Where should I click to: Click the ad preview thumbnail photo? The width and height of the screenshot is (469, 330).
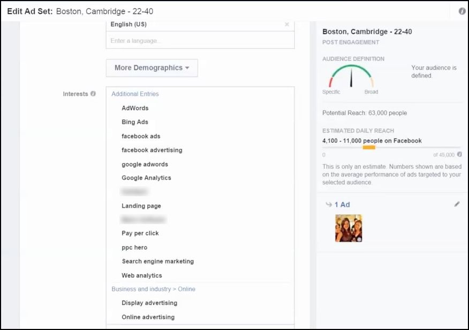[x=349, y=228]
